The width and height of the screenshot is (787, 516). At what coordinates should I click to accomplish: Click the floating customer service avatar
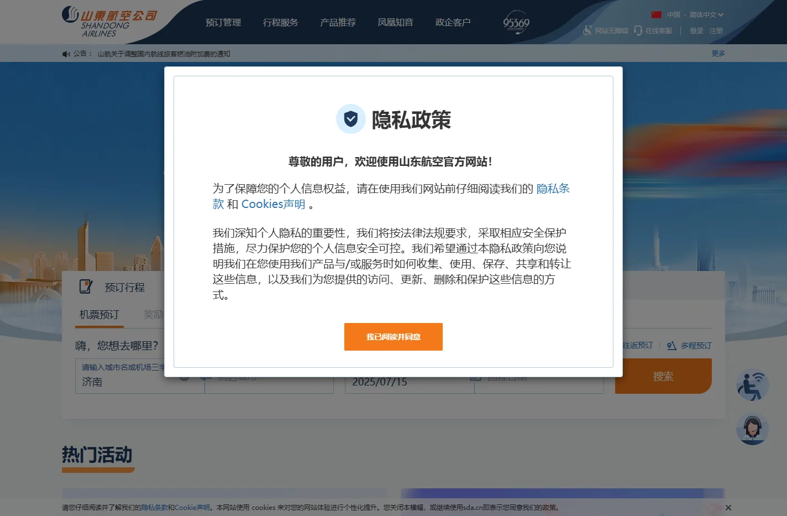click(x=752, y=429)
